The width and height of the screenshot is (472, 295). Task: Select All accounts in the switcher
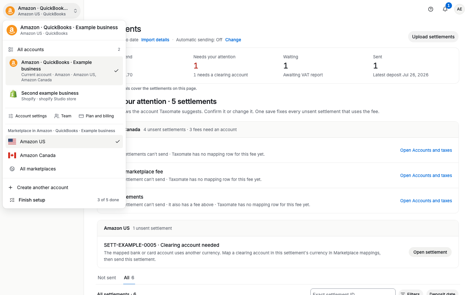64,49
